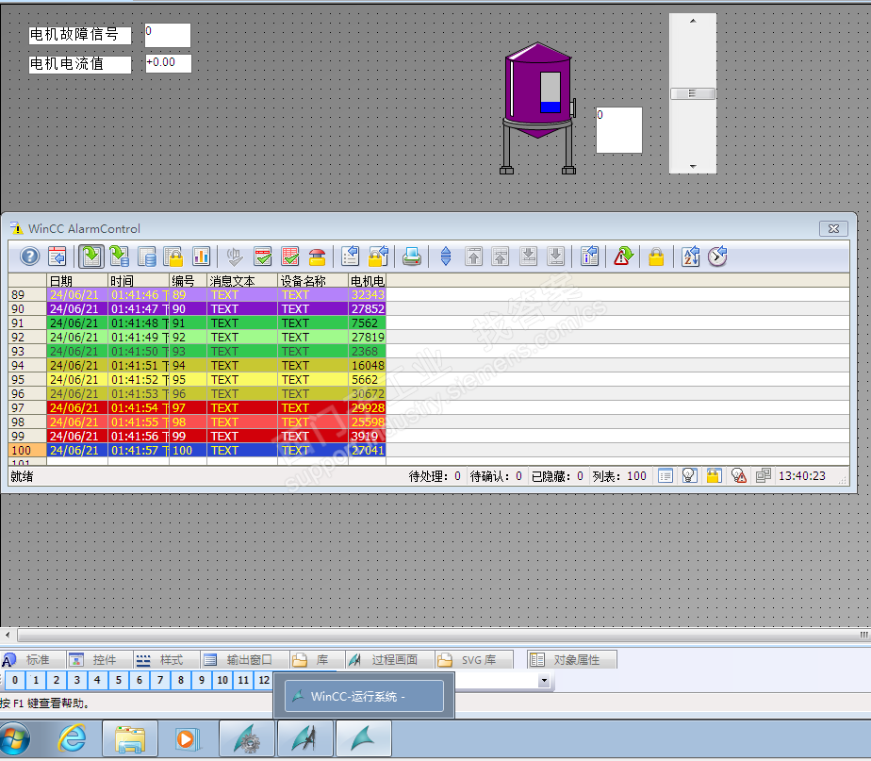871x761 pixels.
Task: Click the 消息文本 column header
Action: coord(242,281)
